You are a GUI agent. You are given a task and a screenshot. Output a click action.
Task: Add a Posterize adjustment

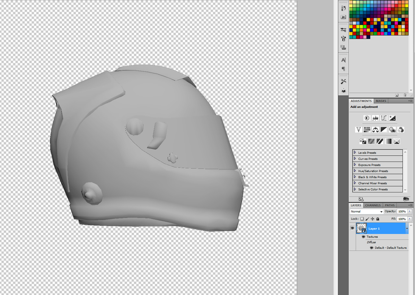pyautogui.click(x=371, y=141)
